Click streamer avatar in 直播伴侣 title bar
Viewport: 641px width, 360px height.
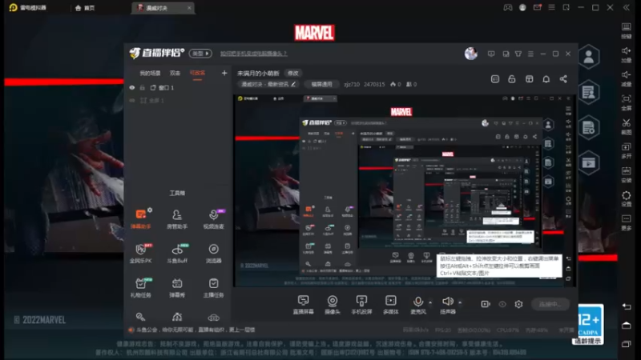click(471, 54)
